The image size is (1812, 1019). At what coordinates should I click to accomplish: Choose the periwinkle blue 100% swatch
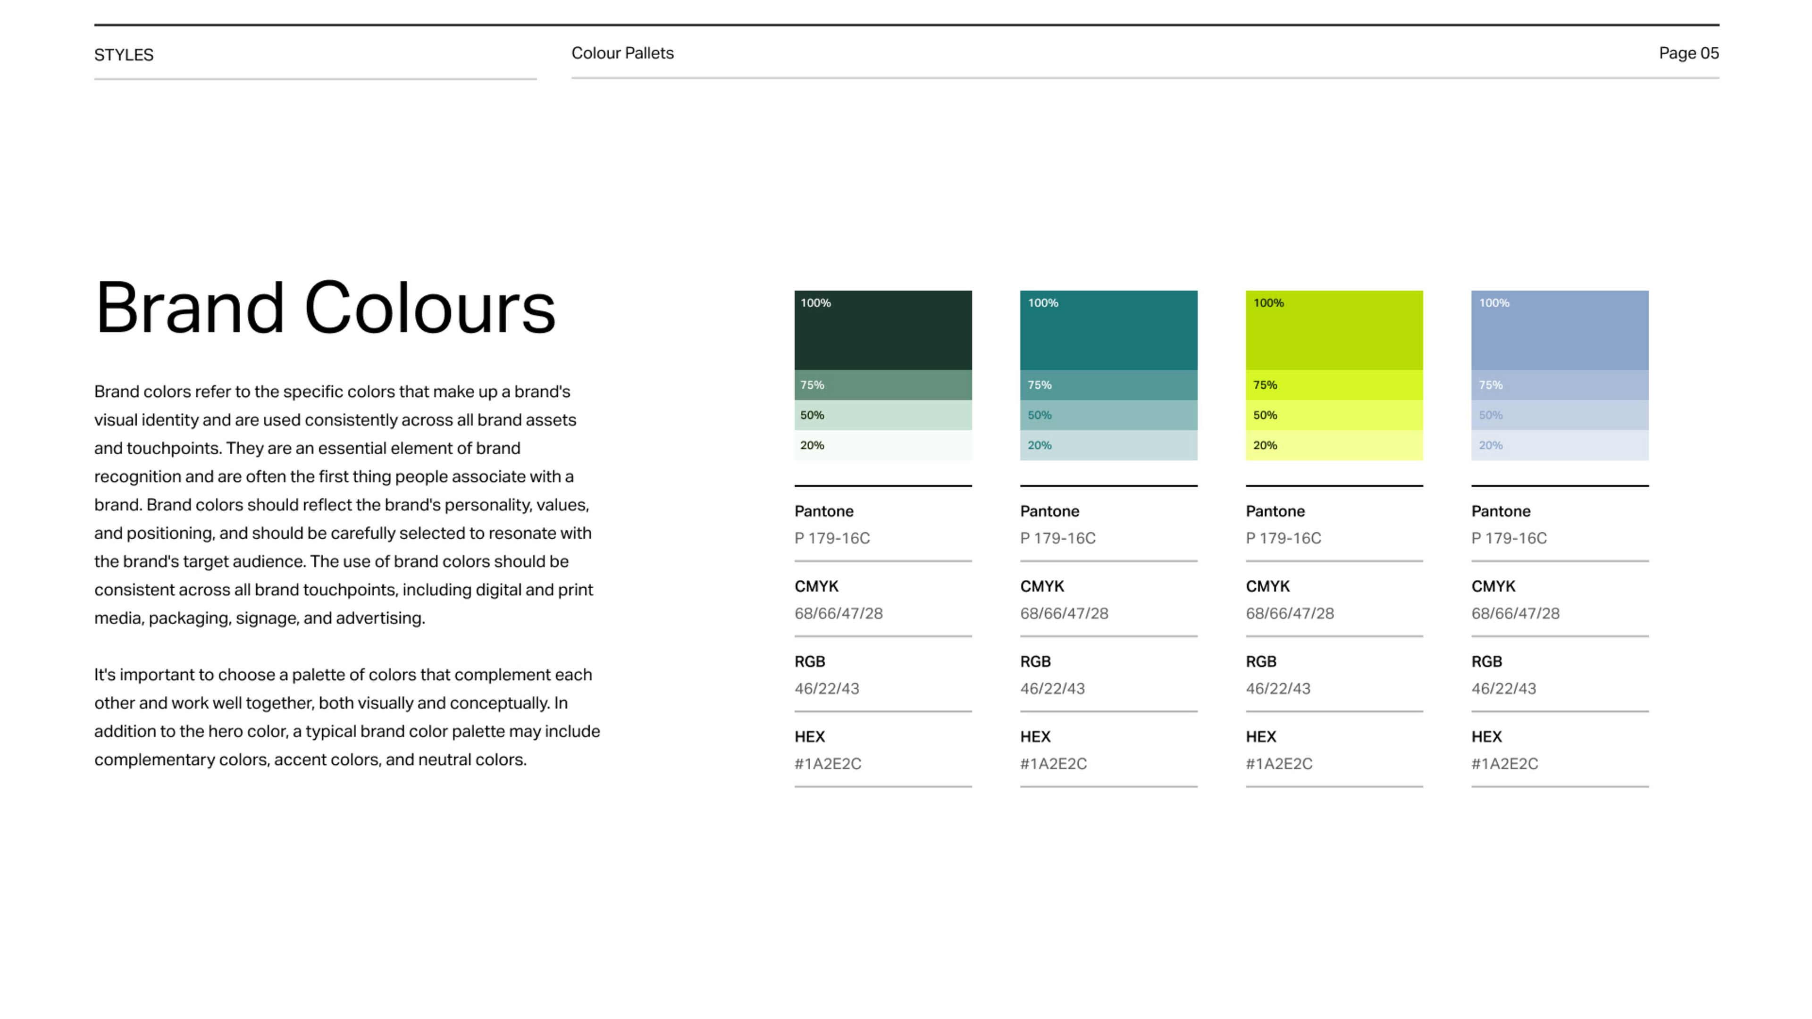click(x=1560, y=331)
